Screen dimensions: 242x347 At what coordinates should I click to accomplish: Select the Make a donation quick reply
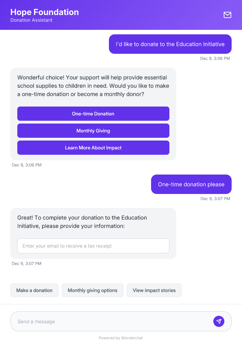click(34, 290)
